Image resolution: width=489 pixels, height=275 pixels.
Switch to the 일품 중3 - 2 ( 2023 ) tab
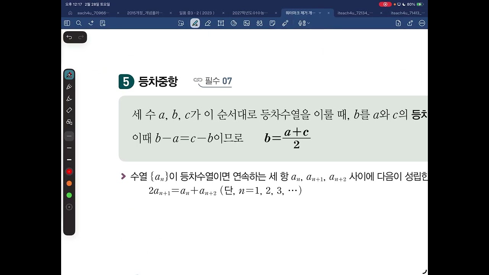click(197, 13)
